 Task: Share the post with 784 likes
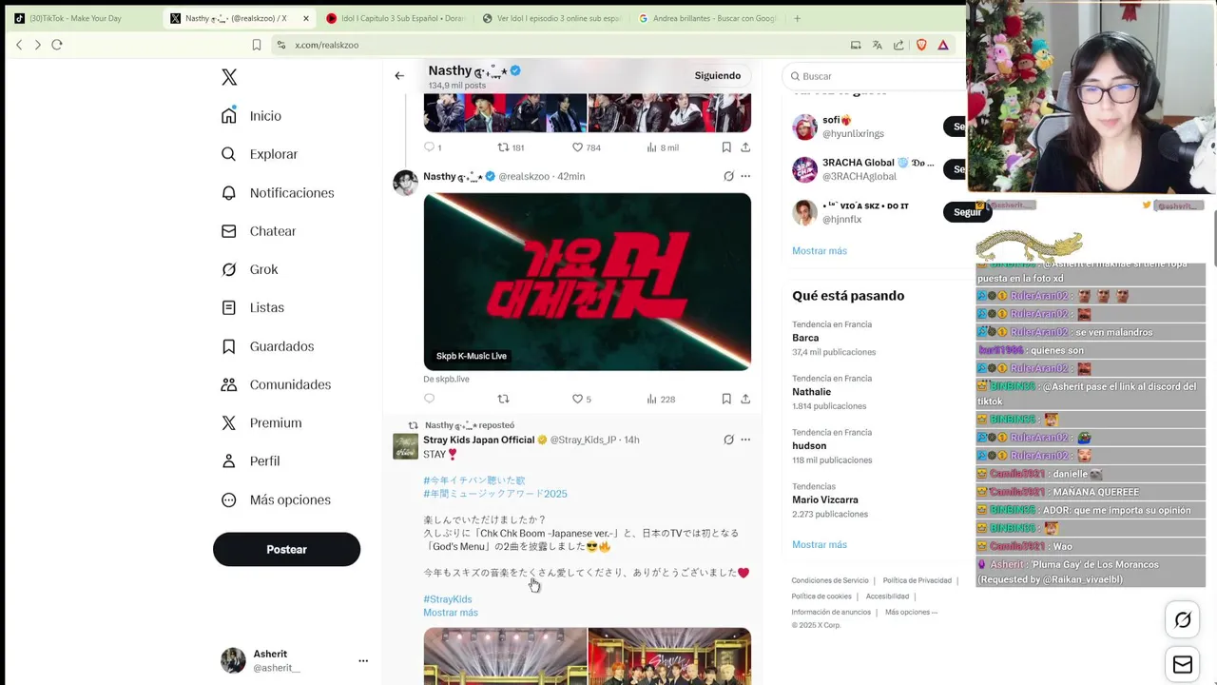[x=745, y=147]
